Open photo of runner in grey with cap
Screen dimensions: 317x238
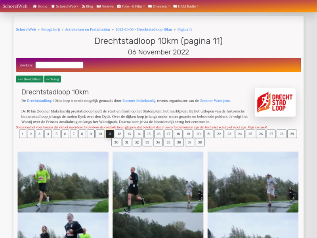253,182
